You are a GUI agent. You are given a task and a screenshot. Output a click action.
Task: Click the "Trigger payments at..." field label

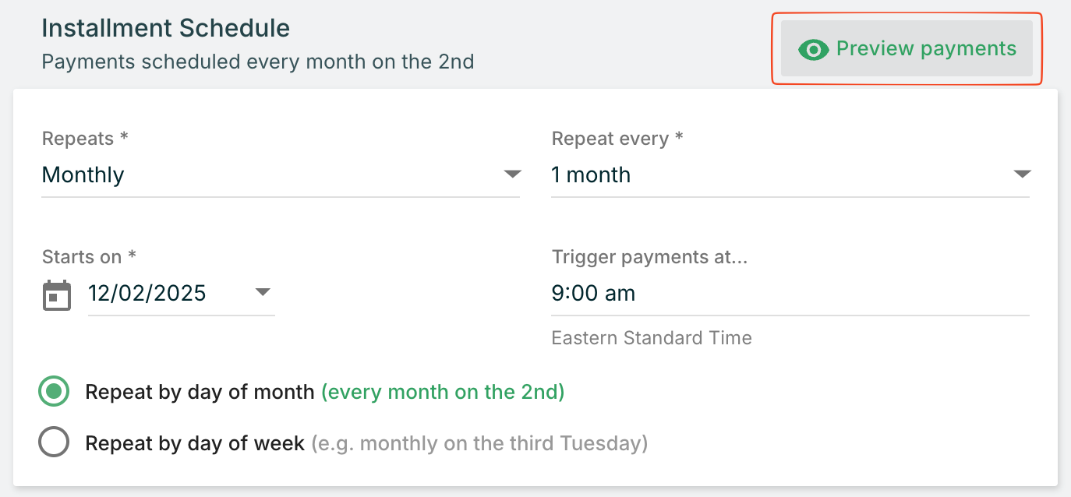[649, 257]
